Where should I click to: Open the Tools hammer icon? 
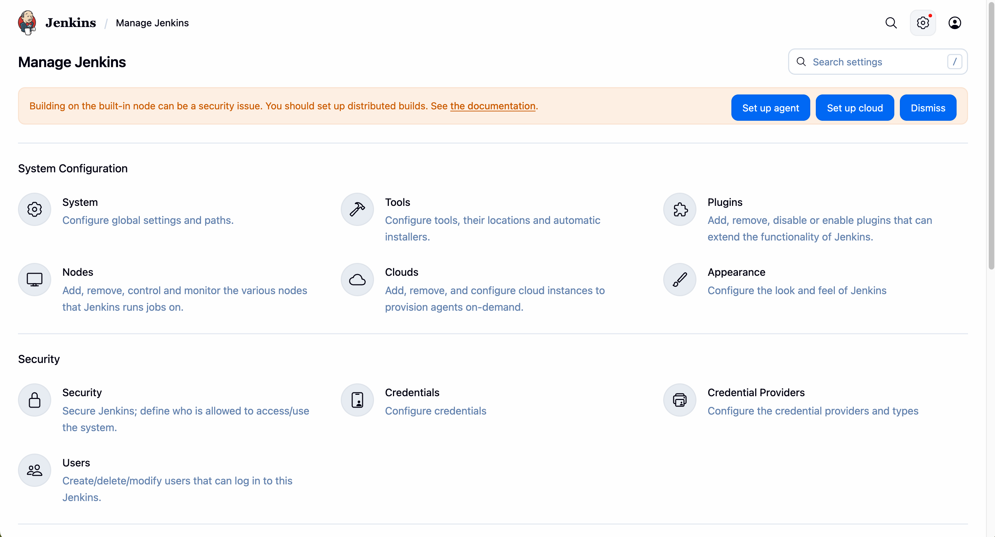point(357,209)
